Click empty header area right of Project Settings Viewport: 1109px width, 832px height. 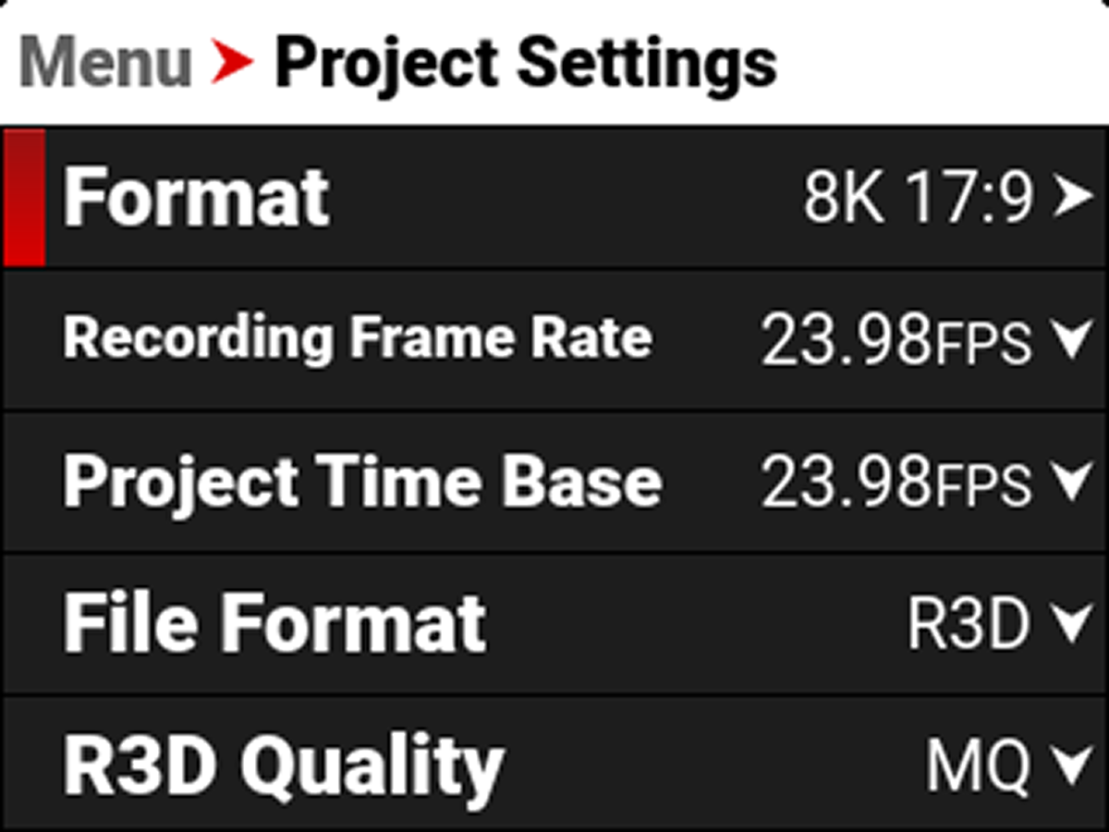click(943, 63)
